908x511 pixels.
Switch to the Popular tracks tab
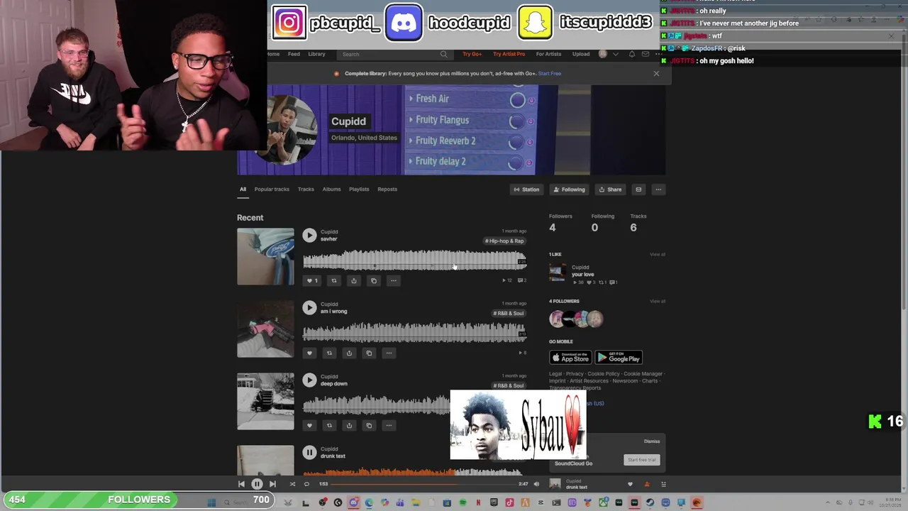272,189
